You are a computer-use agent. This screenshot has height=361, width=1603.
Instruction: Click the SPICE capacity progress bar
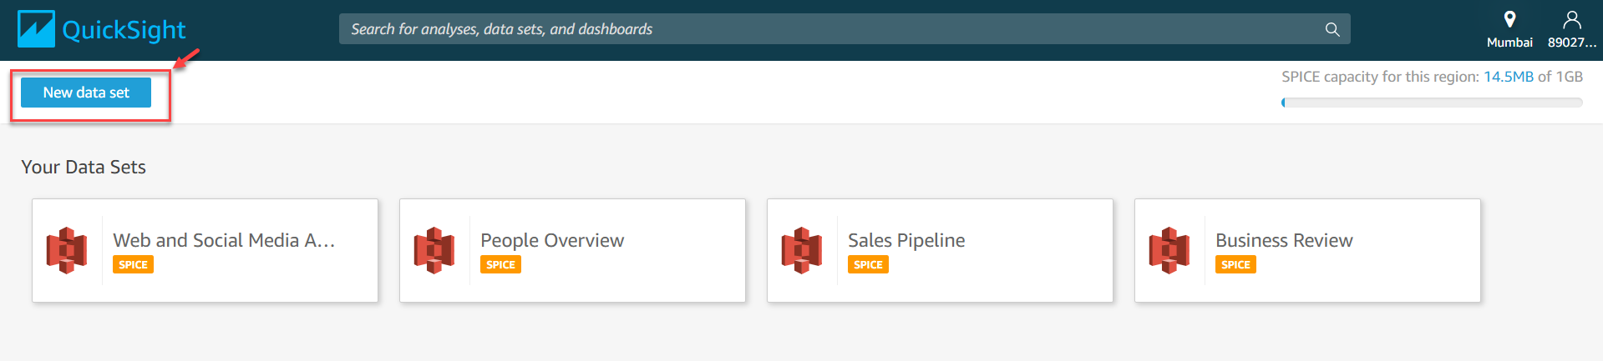pos(1432,103)
